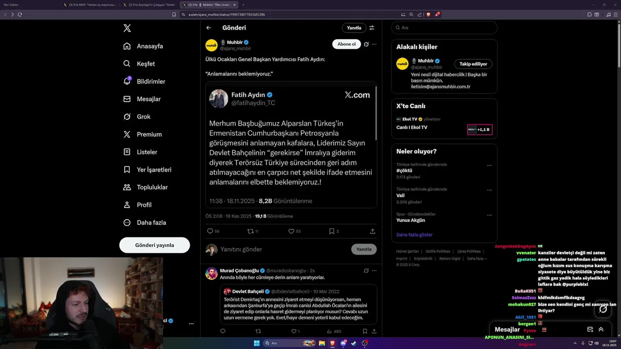The image size is (621, 349).
Task: Open Yer İşaretleri bookmarks
Action: [147, 170]
